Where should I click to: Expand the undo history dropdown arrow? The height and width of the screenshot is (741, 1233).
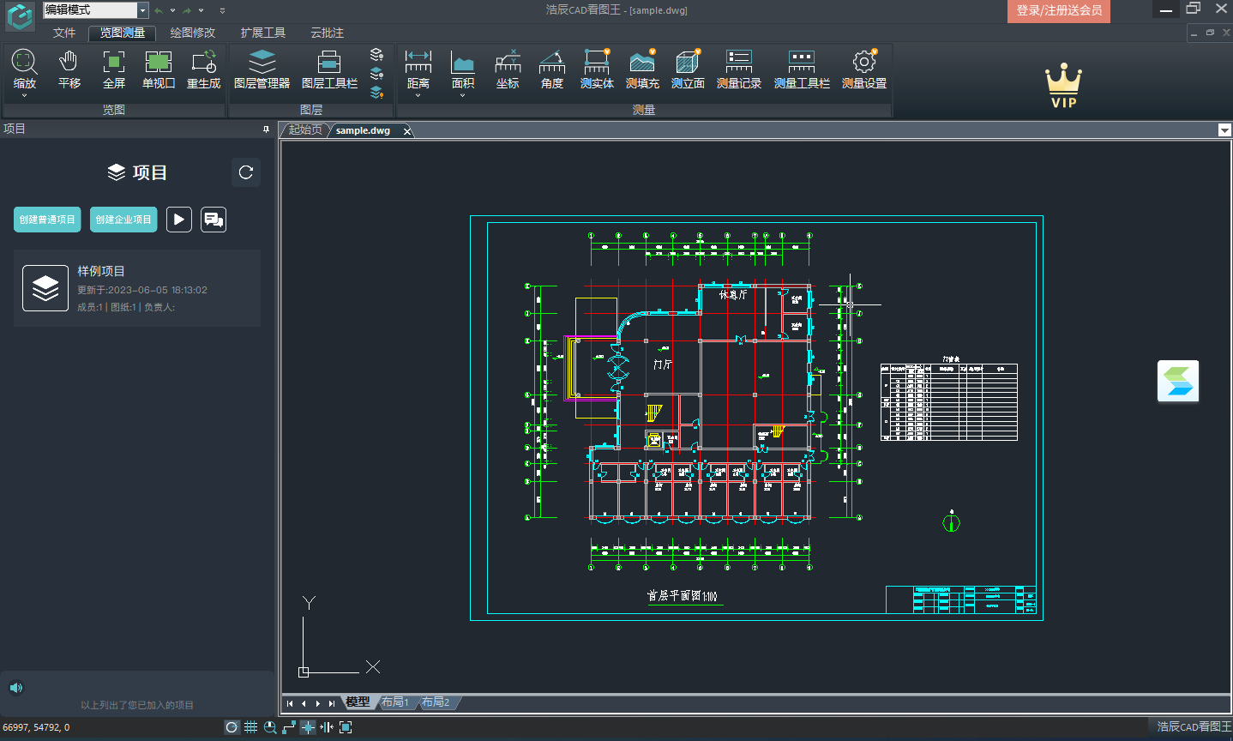coord(172,10)
